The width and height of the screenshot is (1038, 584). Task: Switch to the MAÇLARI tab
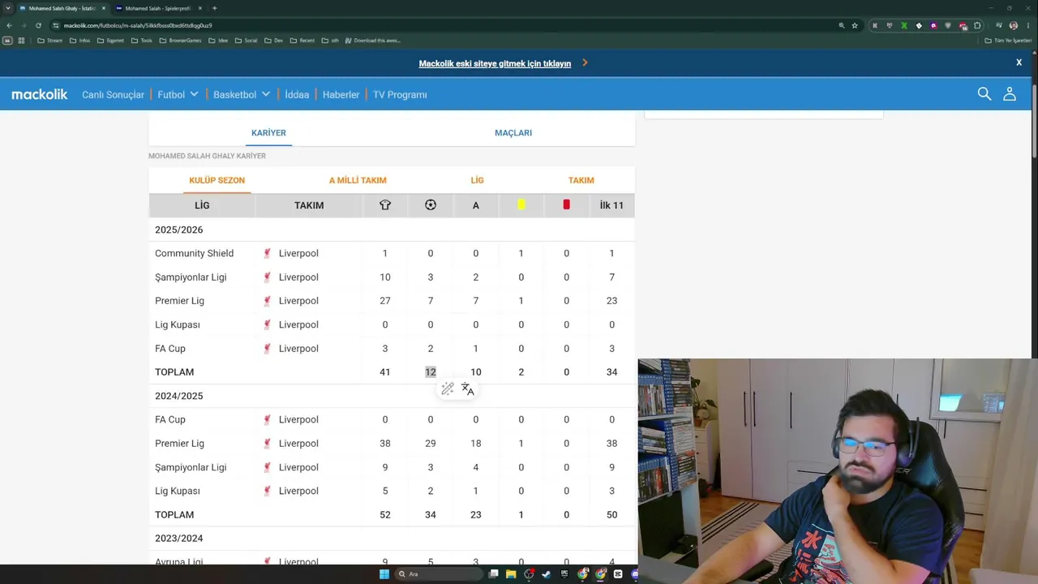tap(513, 133)
